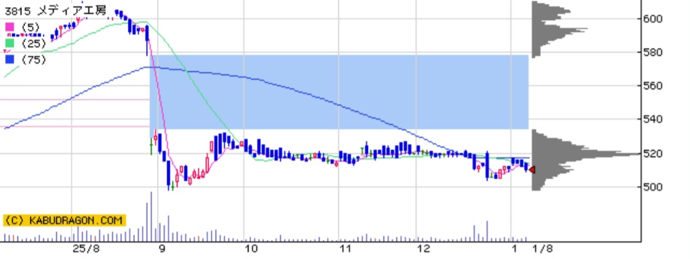Image resolution: width=690 pixels, height=259 pixels.
Task: Jump to the 25/8 date label
Action: [x=86, y=249]
